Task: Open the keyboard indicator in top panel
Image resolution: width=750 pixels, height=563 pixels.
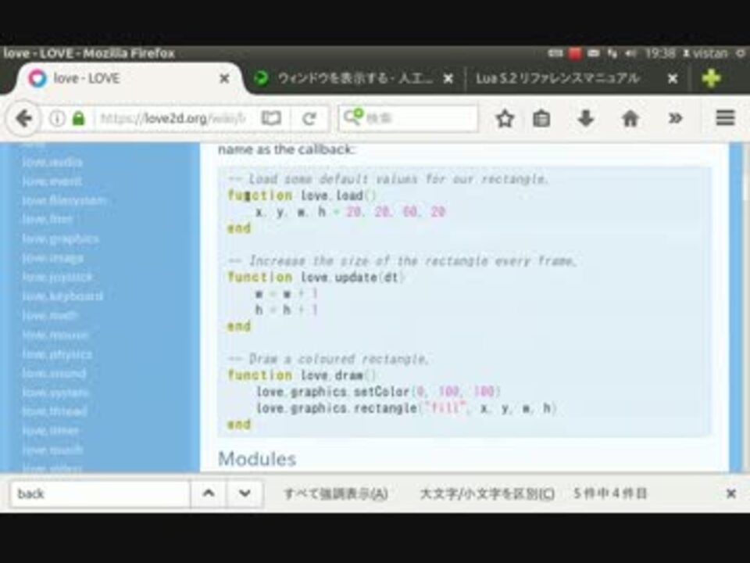Action: [555, 53]
